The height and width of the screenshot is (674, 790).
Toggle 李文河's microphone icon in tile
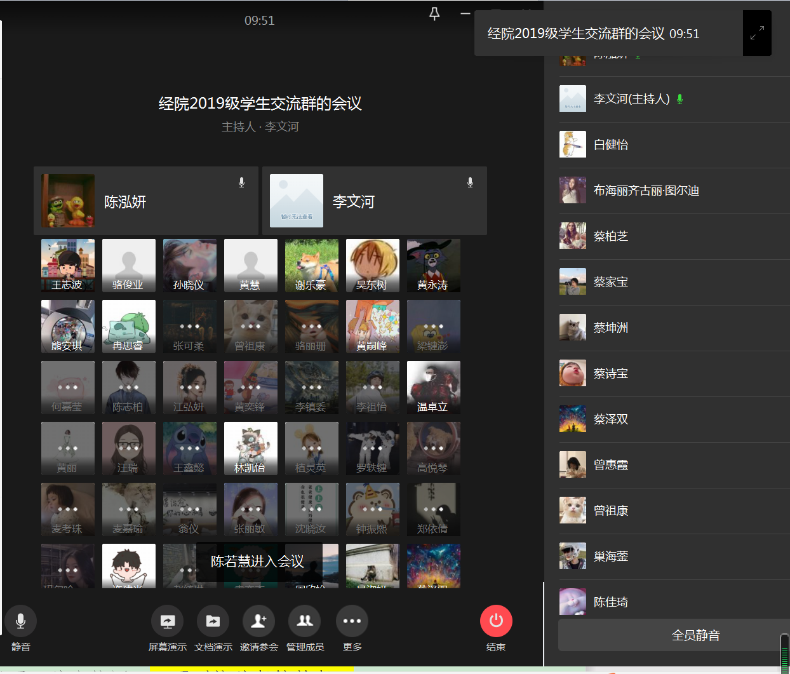point(470,183)
